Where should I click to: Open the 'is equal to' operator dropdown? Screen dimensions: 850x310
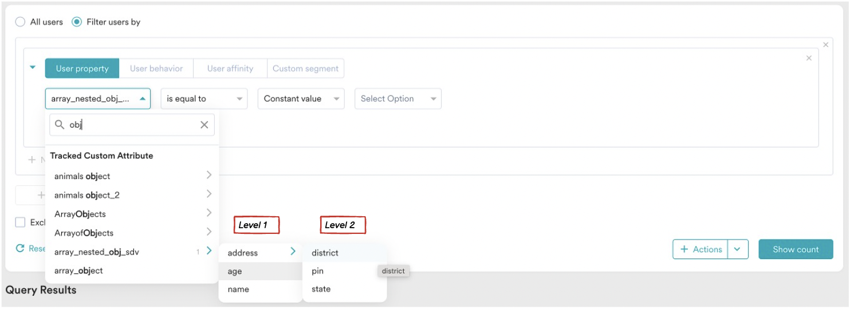[x=204, y=98]
